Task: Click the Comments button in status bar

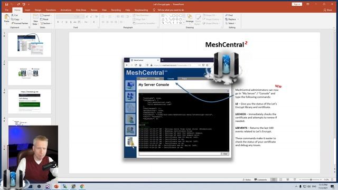Action: [260, 179]
